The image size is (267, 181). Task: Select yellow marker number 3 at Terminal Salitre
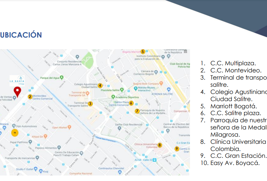(x=90, y=103)
